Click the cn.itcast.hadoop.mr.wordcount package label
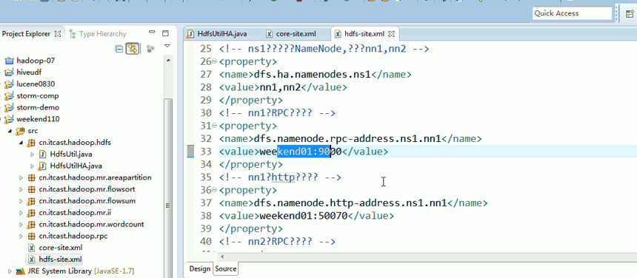637x278 pixels. (x=91, y=225)
